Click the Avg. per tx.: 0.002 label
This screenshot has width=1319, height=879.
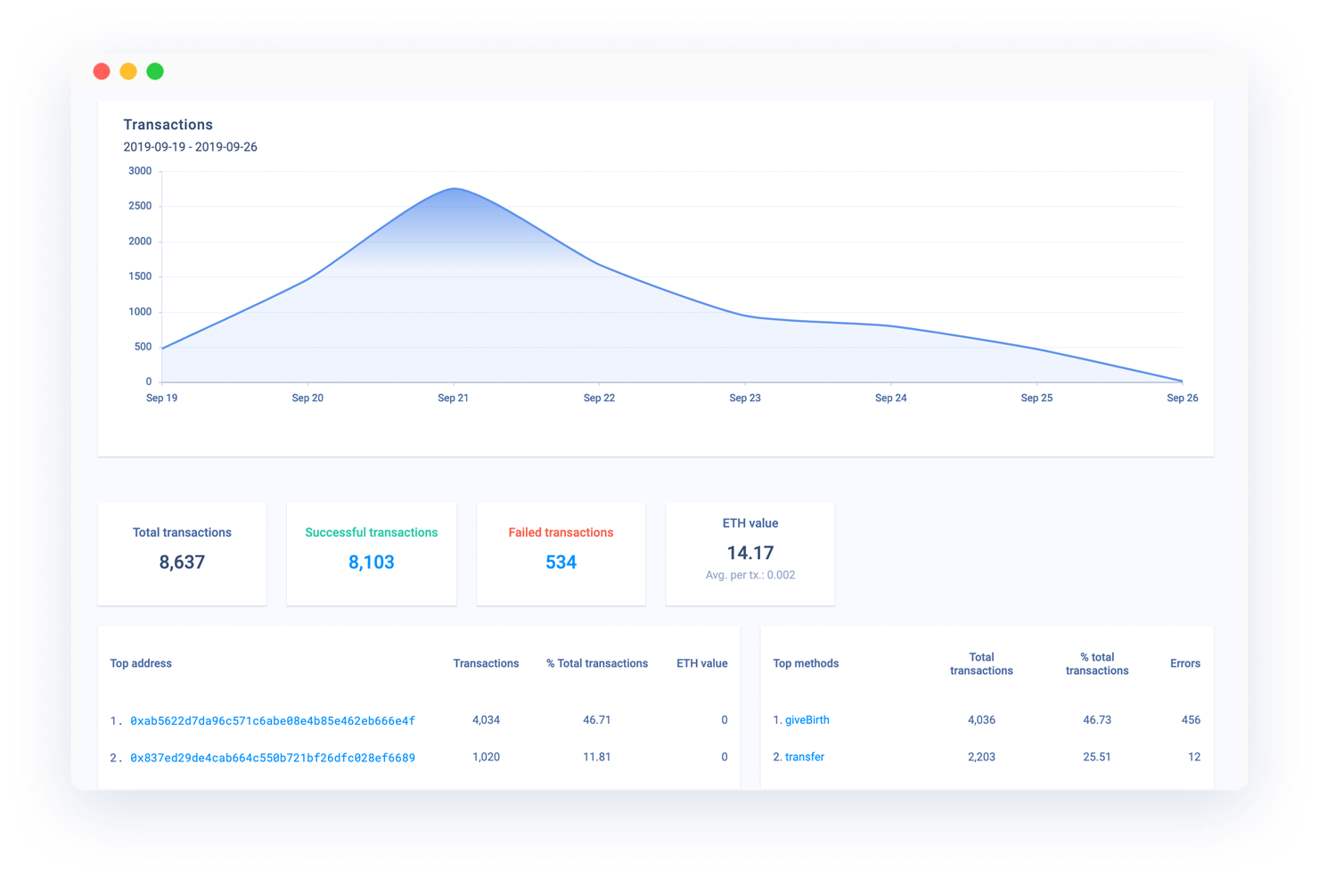[750, 575]
